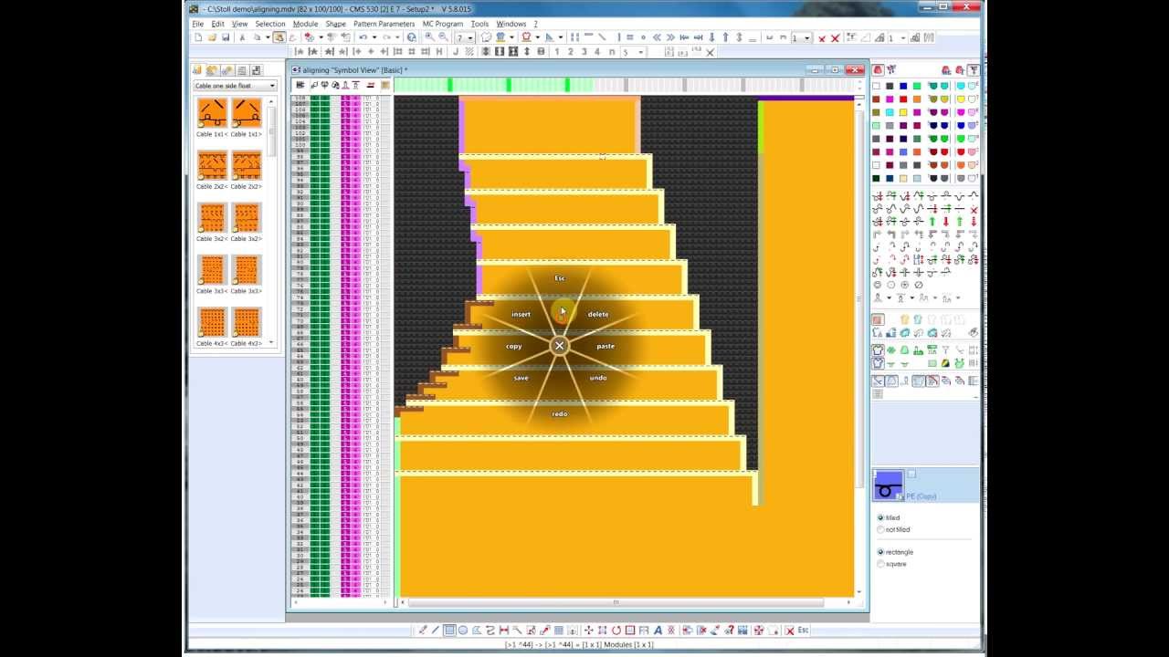Open the zoom level 7 dropdown

[x=464, y=37]
